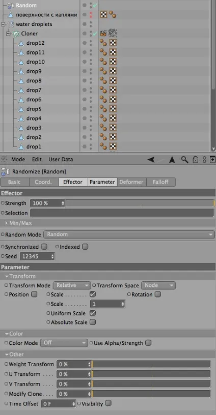This screenshot has height=415, width=216.
Task: Toggle the lock element icon
Action: (195, 159)
